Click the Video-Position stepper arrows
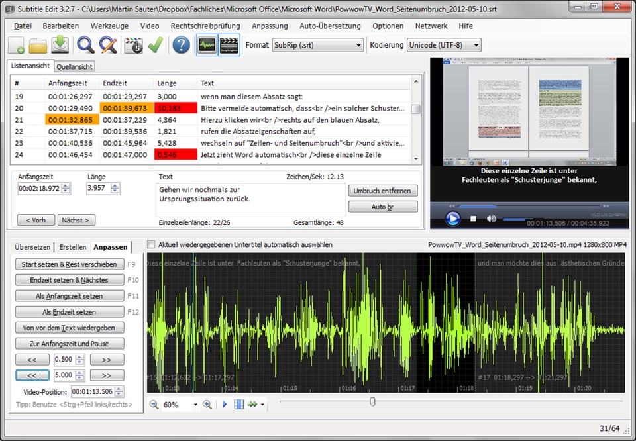This screenshot has height=441, width=636. coord(119,391)
